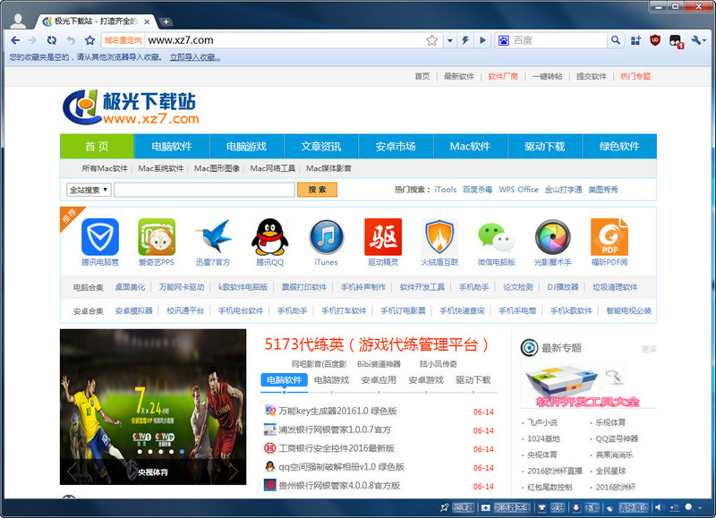The image size is (716, 518).
Task: Click the orange 搜索 button
Action: 317,190
